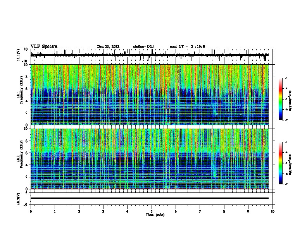This screenshot has width=307, height=237.
Task: Click the ch.1 voltage waveform trace
Action: 150,55
